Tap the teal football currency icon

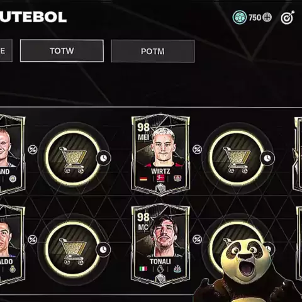point(240,18)
